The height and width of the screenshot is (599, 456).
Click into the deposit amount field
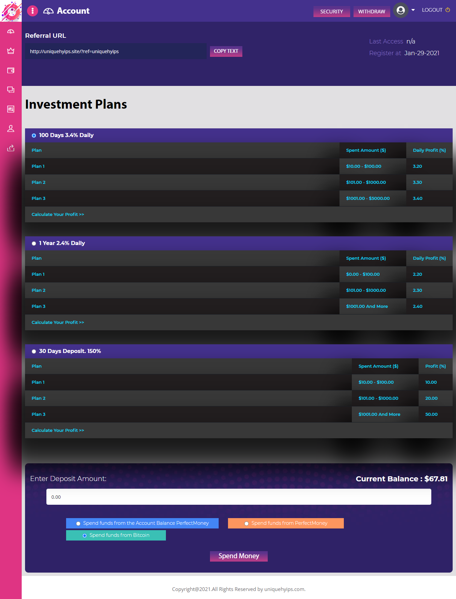pyautogui.click(x=239, y=497)
